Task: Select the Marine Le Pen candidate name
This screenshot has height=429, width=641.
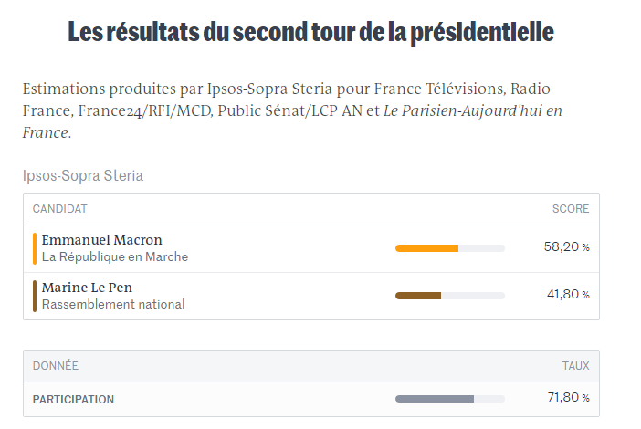Action: (x=87, y=288)
